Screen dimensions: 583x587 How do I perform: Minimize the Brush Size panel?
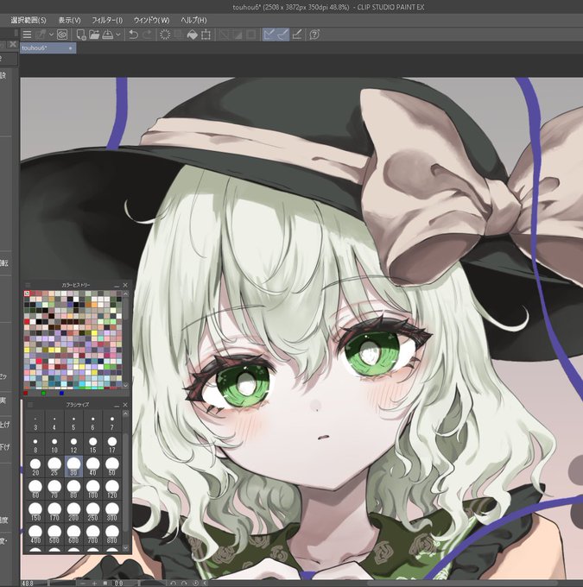pyautogui.click(x=117, y=406)
